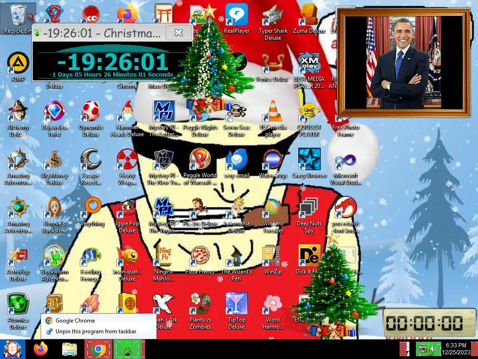Open TipTop Deluxe shortcut
This screenshot has height=359, width=478.
237,311
